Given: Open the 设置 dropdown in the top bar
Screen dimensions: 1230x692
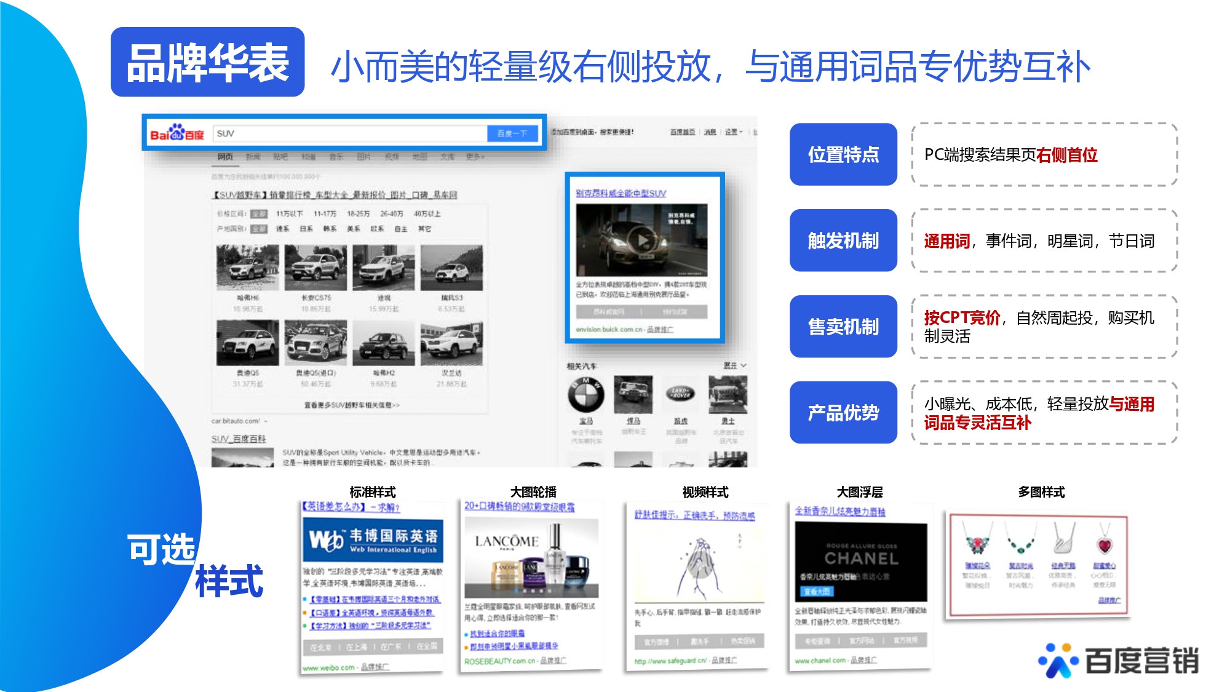Looking at the screenshot, I should click(x=733, y=132).
